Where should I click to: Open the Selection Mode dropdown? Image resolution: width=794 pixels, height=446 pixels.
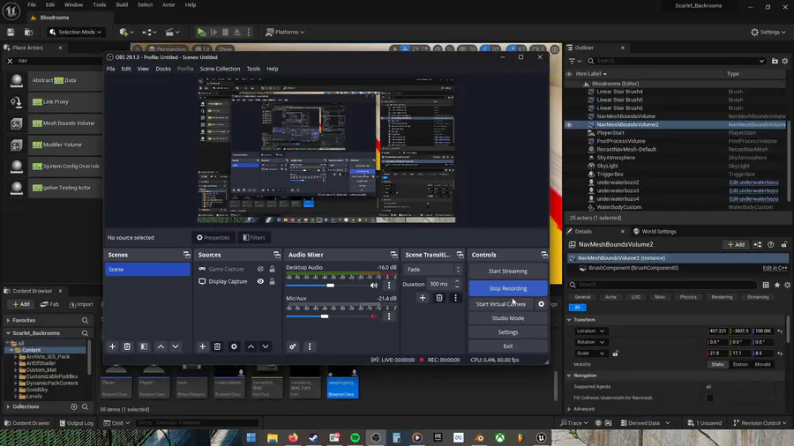76,32
